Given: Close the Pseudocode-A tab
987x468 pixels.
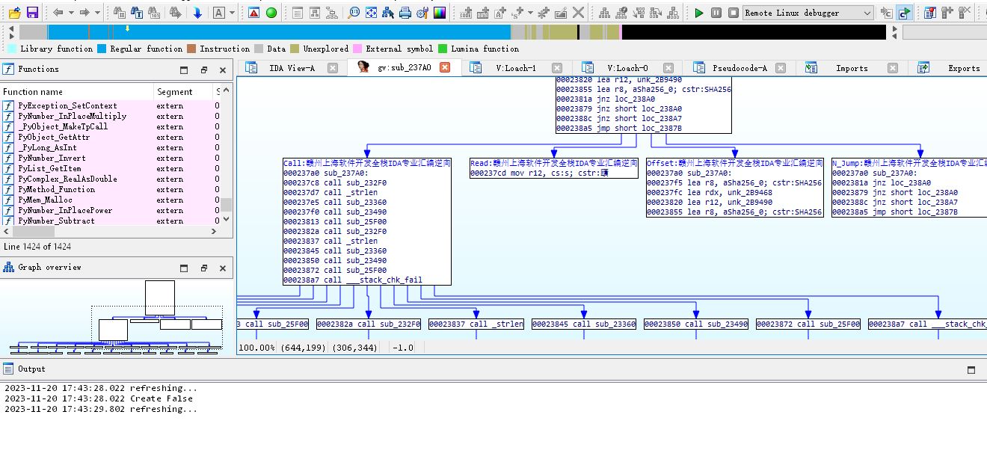Looking at the screenshot, I should pyautogui.click(x=780, y=68).
